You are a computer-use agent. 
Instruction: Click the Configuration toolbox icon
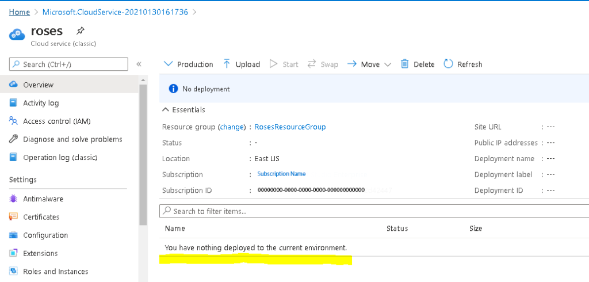click(x=14, y=235)
